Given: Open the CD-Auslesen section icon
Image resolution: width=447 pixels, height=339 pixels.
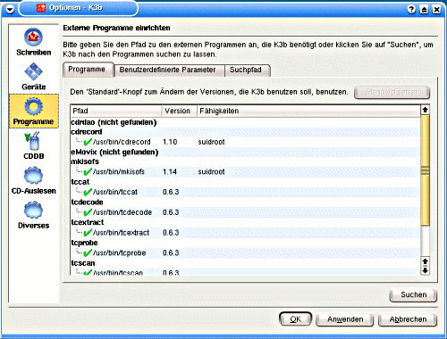Looking at the screenshot, I should pyautogui.click(x=33, y=176).
